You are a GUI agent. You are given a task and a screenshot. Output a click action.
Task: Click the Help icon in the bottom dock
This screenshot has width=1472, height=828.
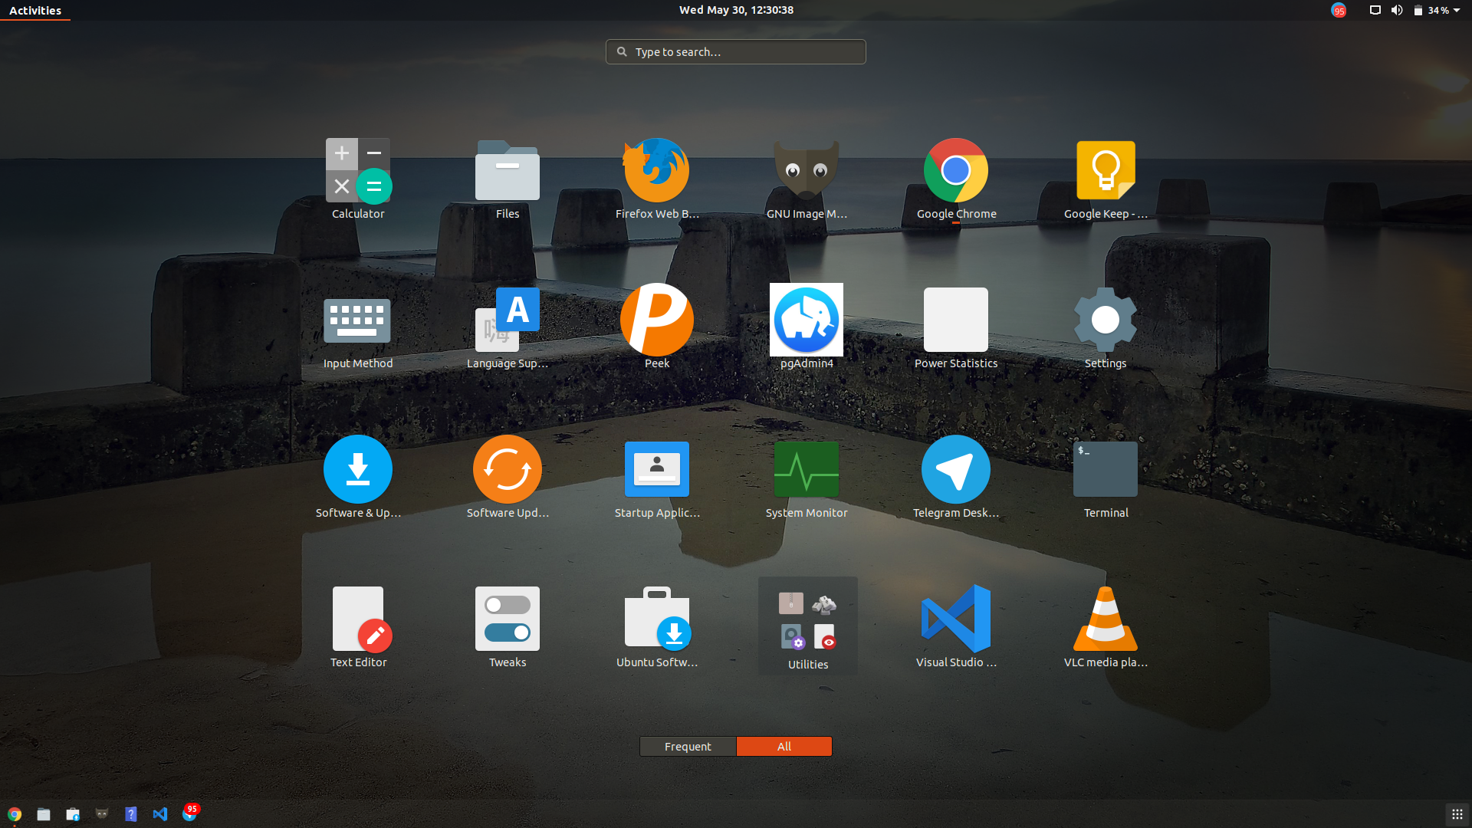coord(131,814)
